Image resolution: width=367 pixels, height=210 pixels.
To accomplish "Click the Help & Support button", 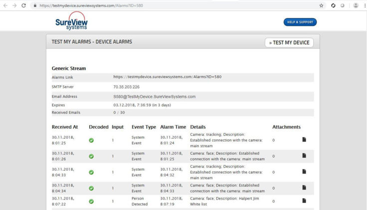I will coord(300,22).
